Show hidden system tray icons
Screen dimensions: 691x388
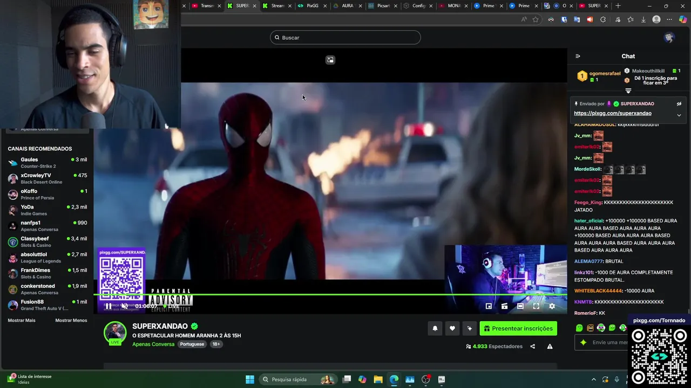(594, 379)
